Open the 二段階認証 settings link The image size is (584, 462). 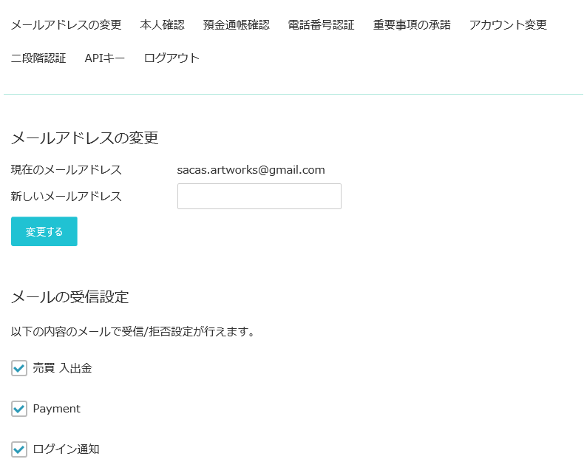point(38,58)
